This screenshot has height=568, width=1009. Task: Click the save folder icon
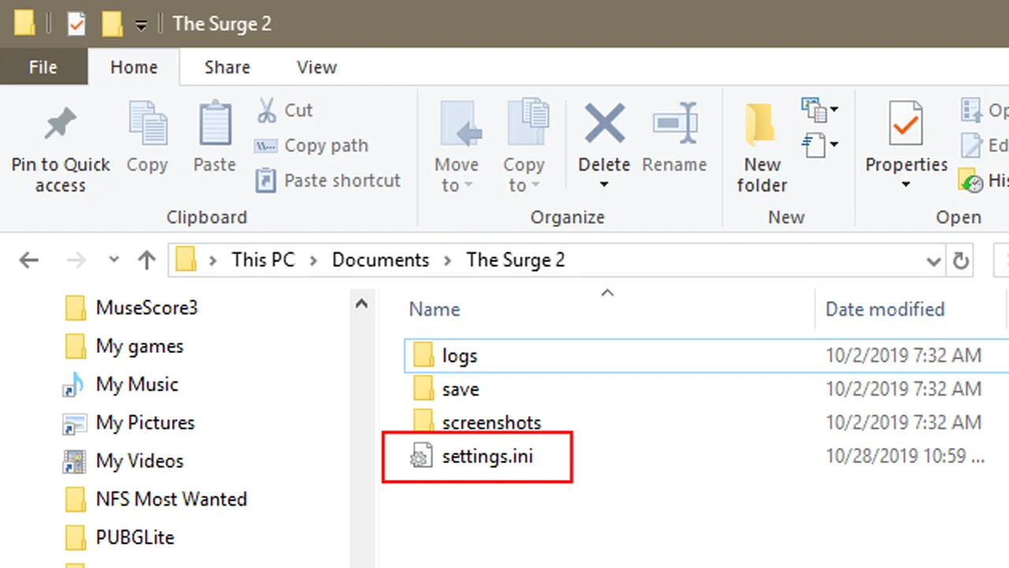(x=423, y=388)
